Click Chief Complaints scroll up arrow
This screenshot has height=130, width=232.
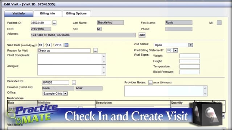coord(104,56)
